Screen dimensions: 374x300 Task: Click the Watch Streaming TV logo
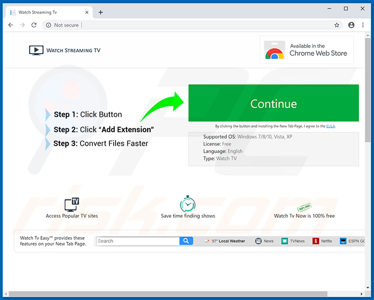pos(65,50)
